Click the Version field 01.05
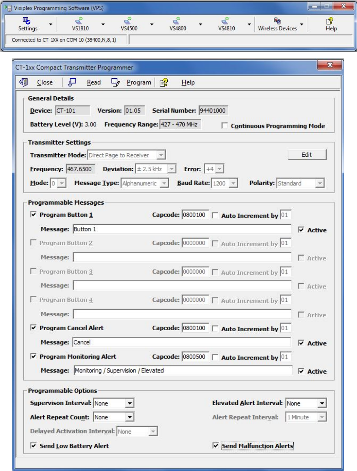The height and width of the screenshot is (471, 357). pos(134,110)
